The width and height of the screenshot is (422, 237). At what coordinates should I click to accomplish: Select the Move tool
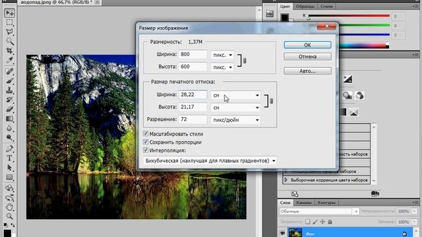tap(9, 13)
